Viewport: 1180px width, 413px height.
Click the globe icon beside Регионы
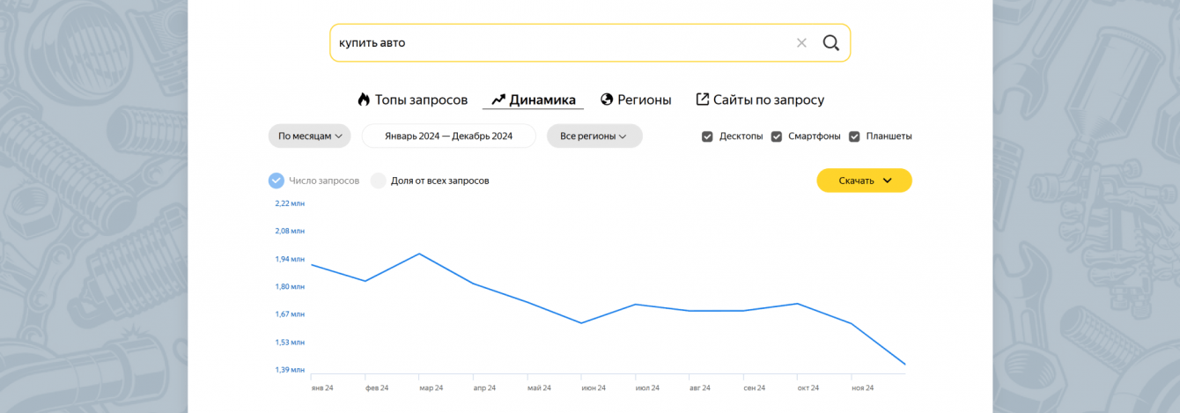[607, 100]
